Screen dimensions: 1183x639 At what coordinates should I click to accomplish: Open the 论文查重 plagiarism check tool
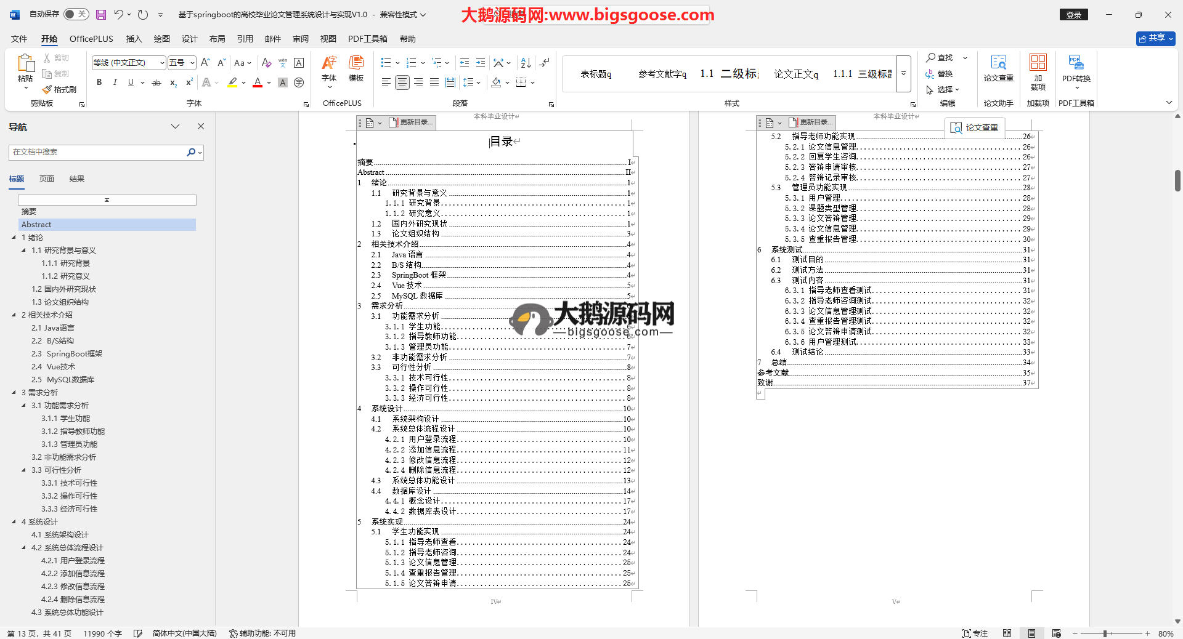[x=998, y=68]
